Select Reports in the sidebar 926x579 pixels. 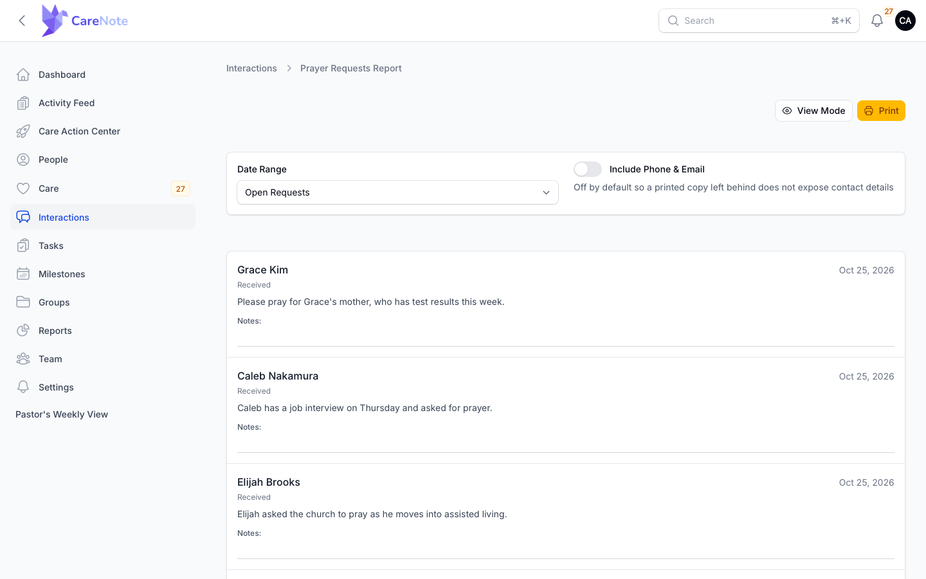[103, 331]
